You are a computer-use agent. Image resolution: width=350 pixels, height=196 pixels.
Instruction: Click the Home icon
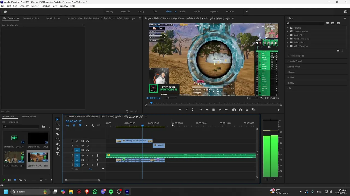pos(5,11)
